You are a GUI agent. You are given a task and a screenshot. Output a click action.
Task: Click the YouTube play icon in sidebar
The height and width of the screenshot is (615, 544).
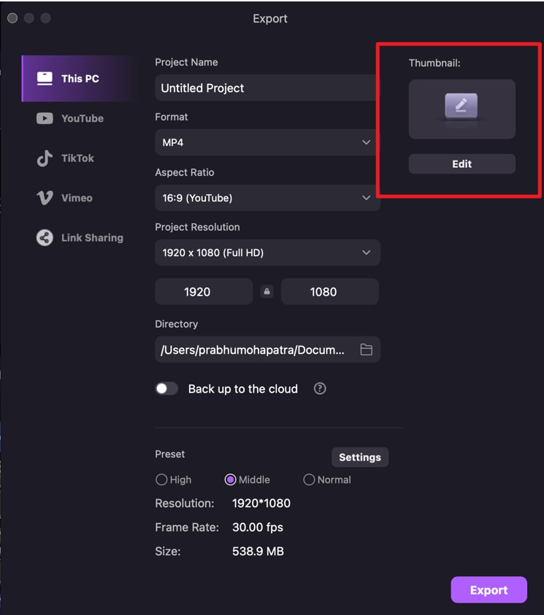pyautogui.click(x=45, y=118)
